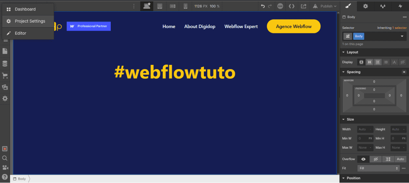Switch to the Style Manager drops tab
Screen dimensions: 409x183
tap(383, 6)
